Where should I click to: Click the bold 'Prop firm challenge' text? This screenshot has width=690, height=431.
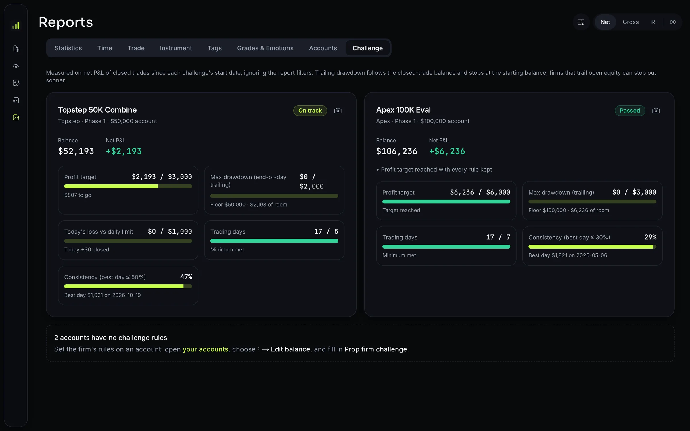tap(376, 349)
